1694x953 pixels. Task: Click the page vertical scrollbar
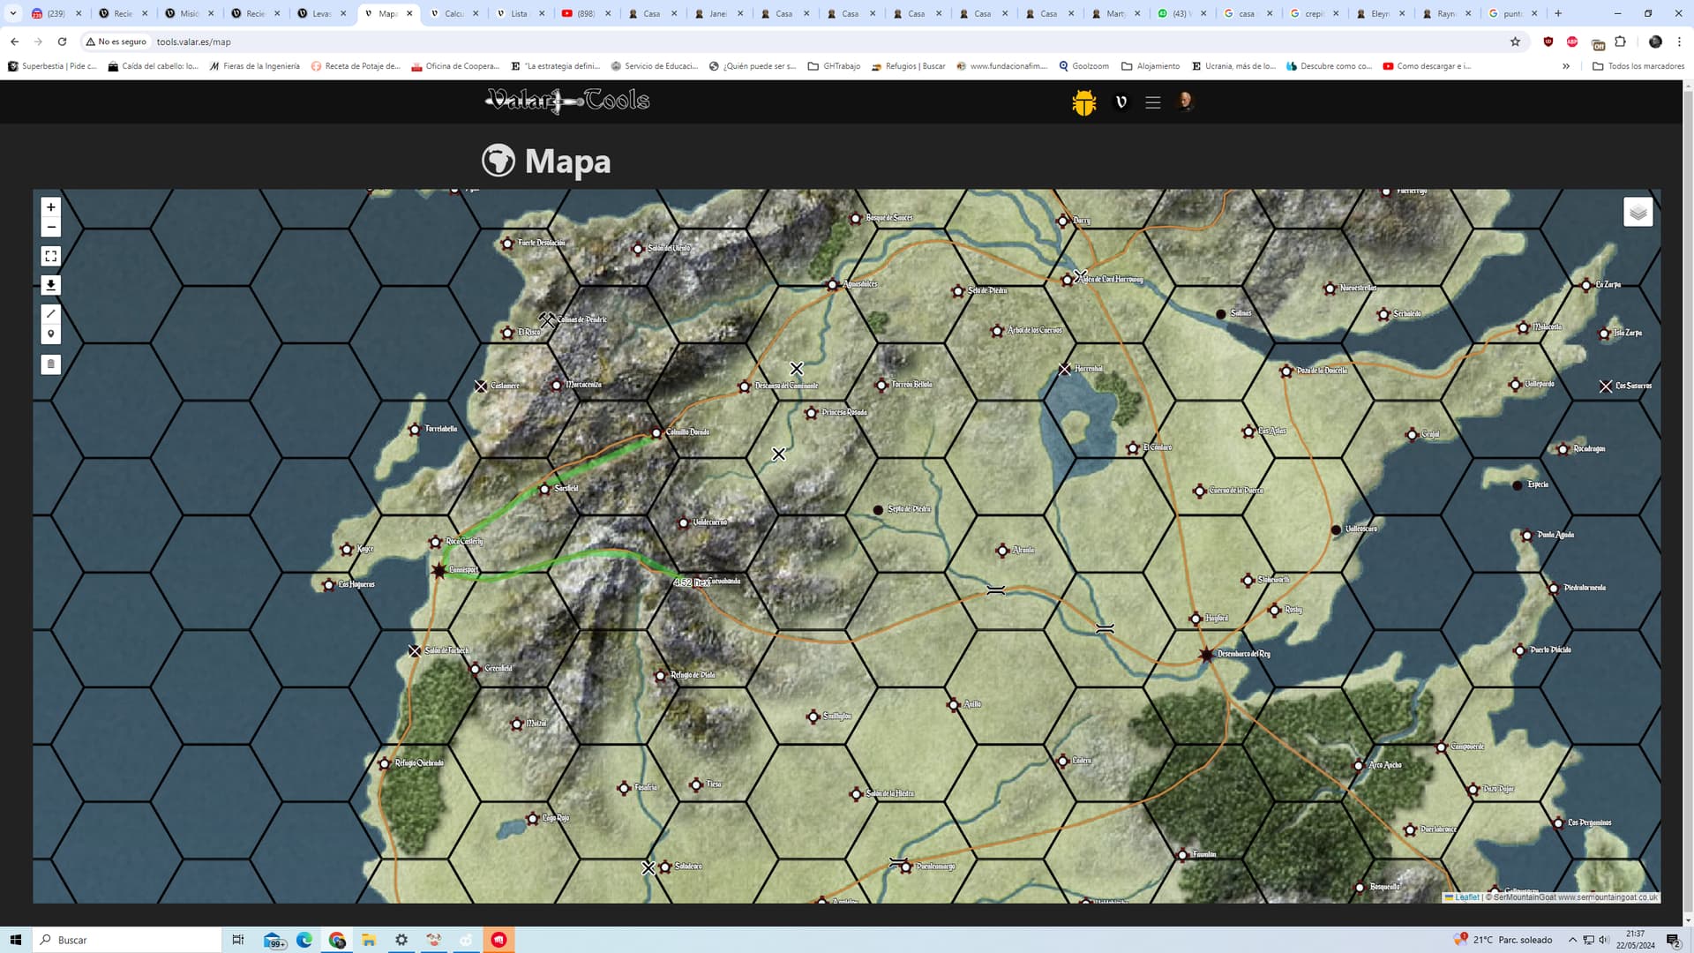coord(1688,499)
